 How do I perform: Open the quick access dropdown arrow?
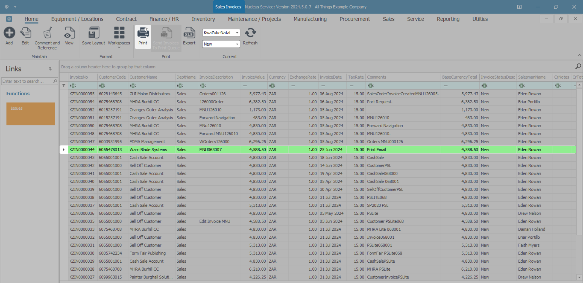15,7
